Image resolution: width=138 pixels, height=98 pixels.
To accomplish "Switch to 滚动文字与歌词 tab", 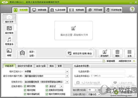I will coord(25,66).
